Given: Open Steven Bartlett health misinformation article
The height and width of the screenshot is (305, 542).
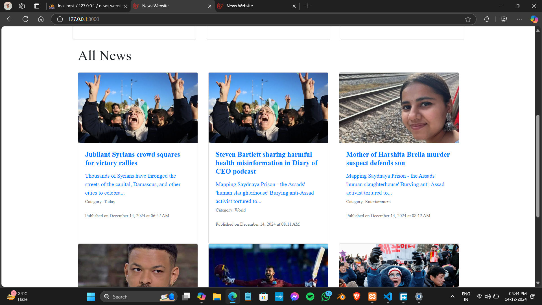Looking at the screenshot, I should coord(266,163).
